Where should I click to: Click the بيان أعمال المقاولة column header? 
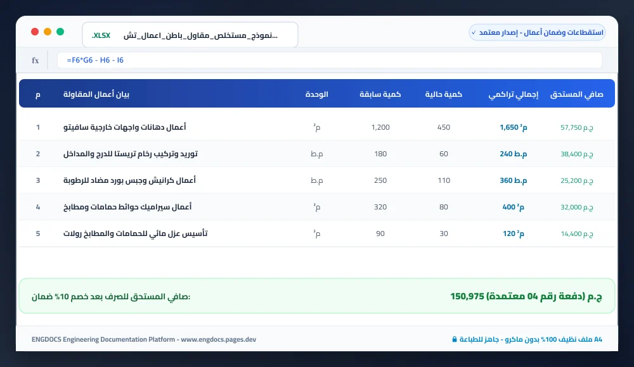tap(96, 94)
